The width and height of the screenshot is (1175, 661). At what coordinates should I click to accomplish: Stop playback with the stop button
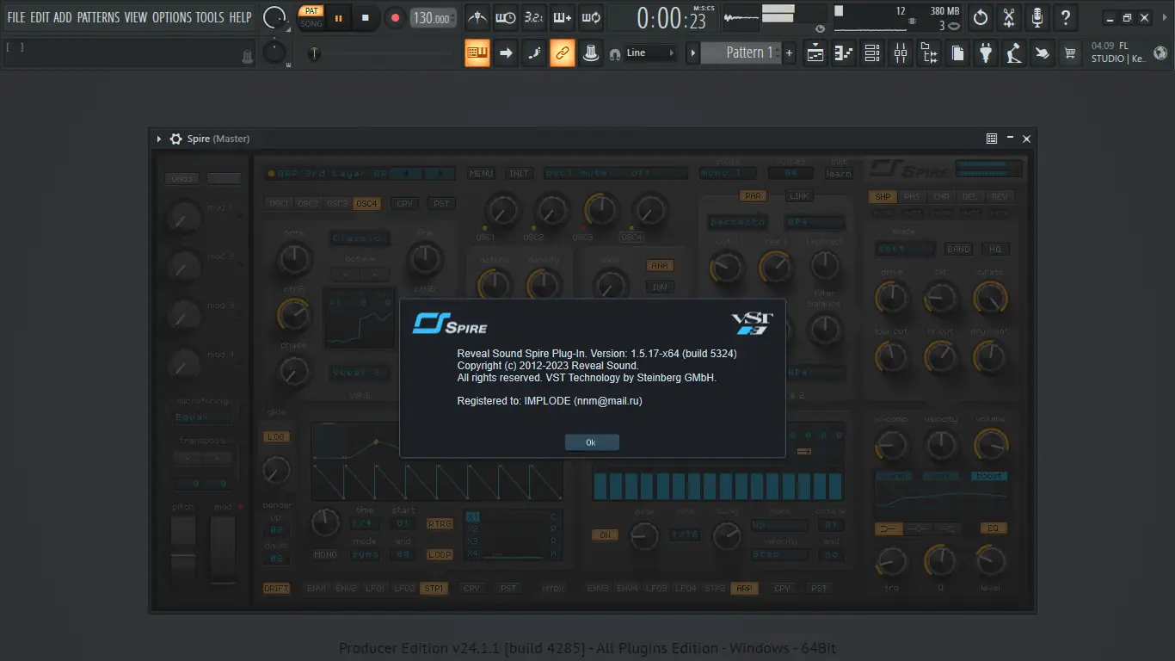coord(366,17)
